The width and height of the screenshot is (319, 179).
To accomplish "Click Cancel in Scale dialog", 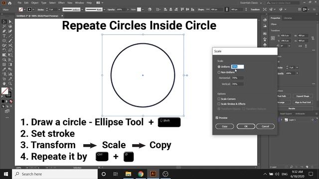I will (265, 126).
